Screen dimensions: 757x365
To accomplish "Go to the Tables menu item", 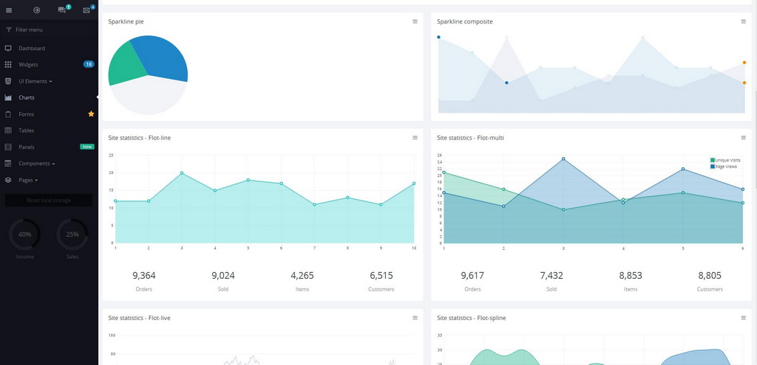I will click(x=27, y=131).
